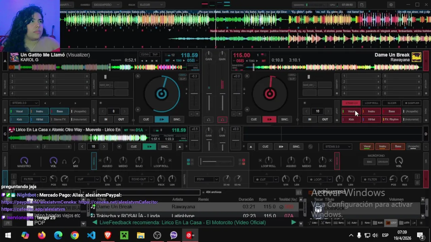The image size is (431, 242).
Task: Toggle the Bass stem pad on deck A
Action: (60, 111)
